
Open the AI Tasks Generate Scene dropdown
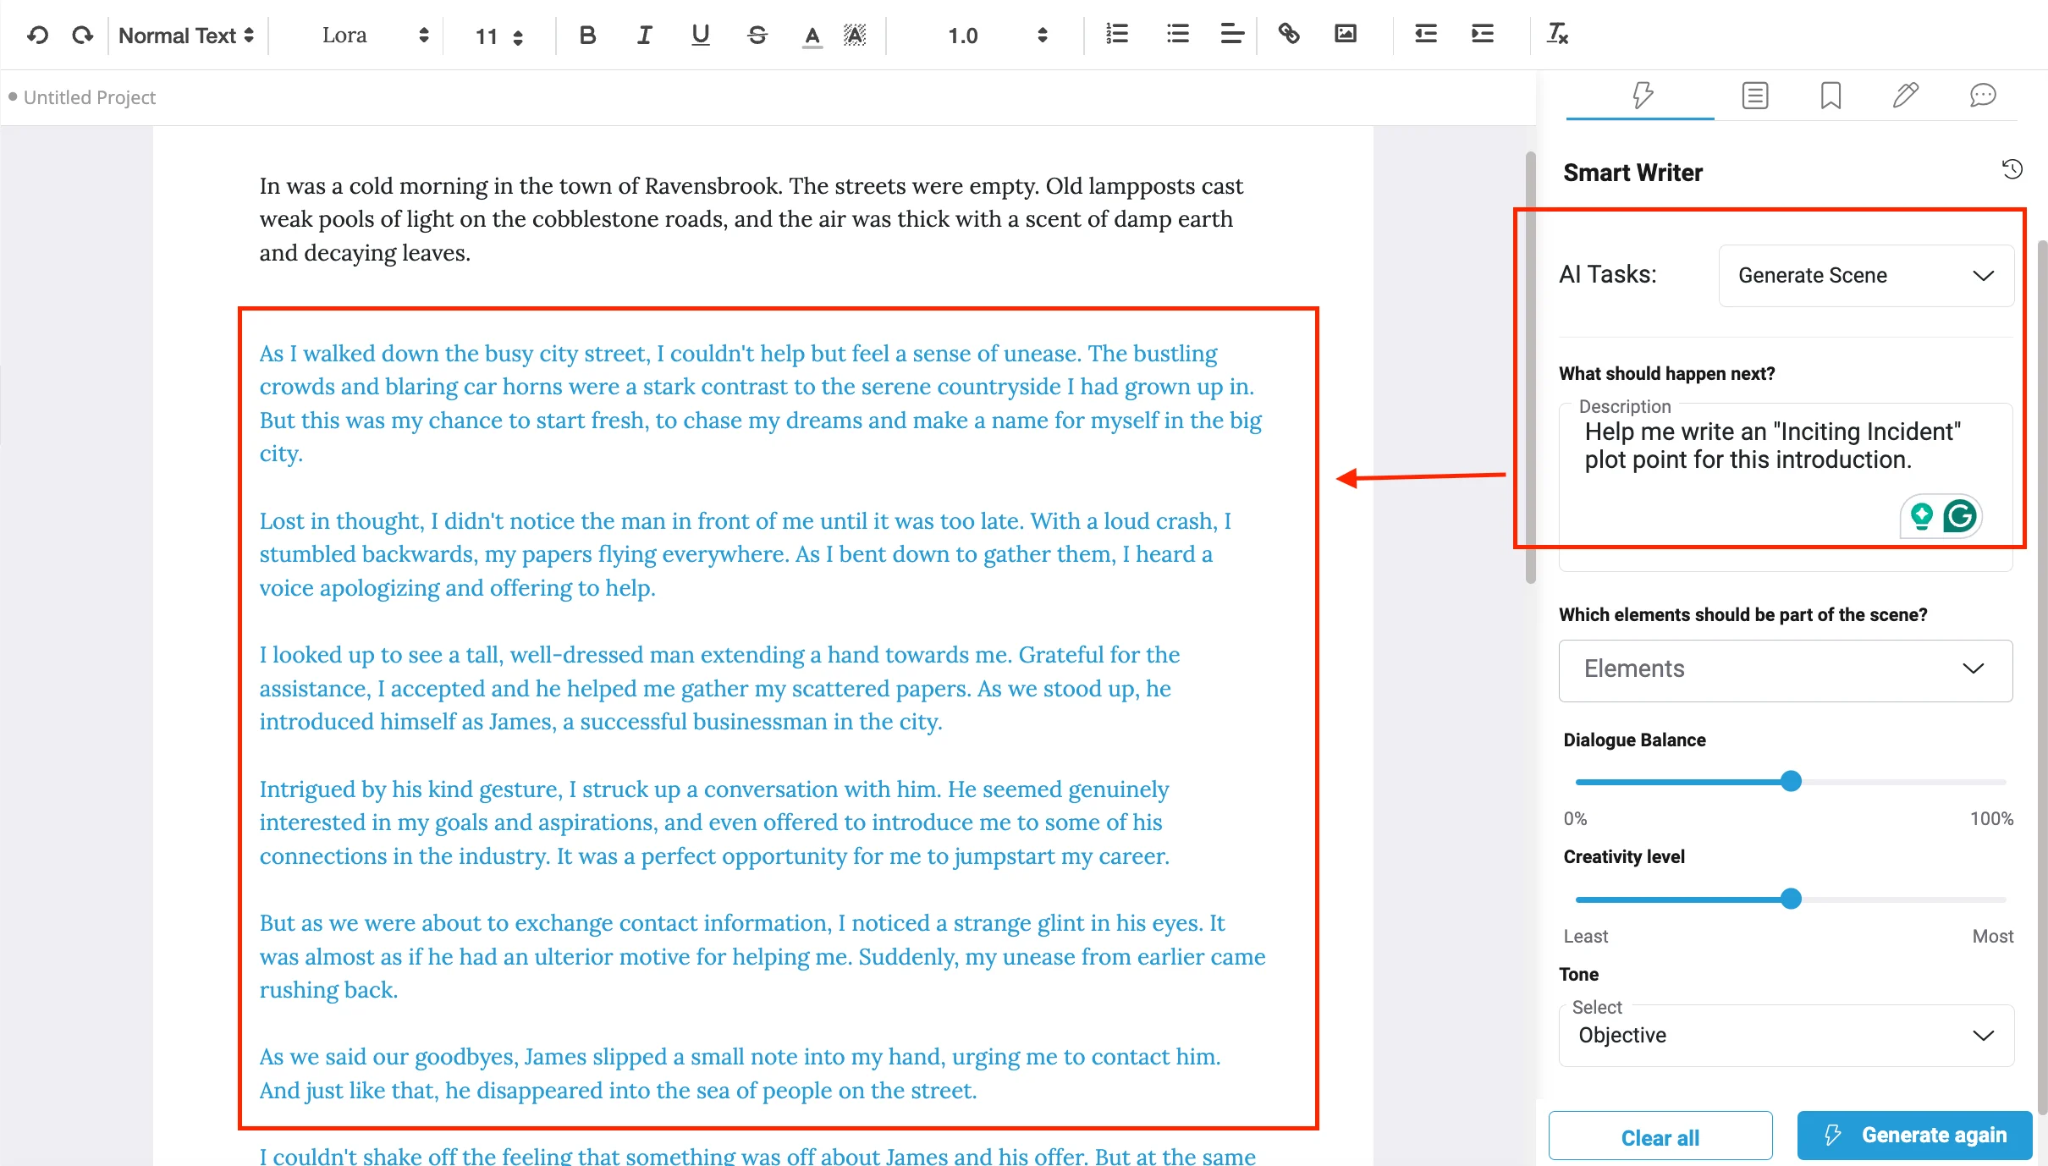pos(1865,276)
